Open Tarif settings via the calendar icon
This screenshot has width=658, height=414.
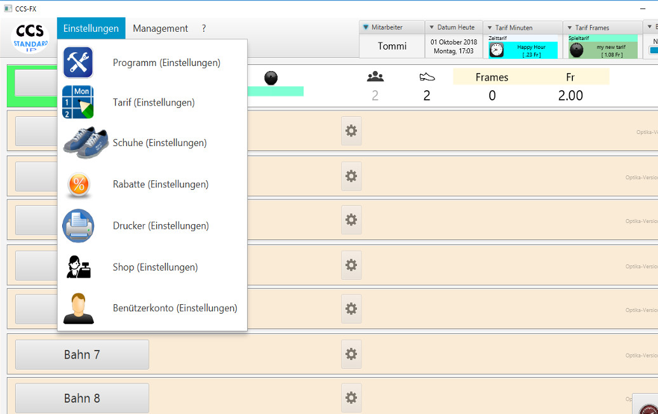(x=78, y=102)
